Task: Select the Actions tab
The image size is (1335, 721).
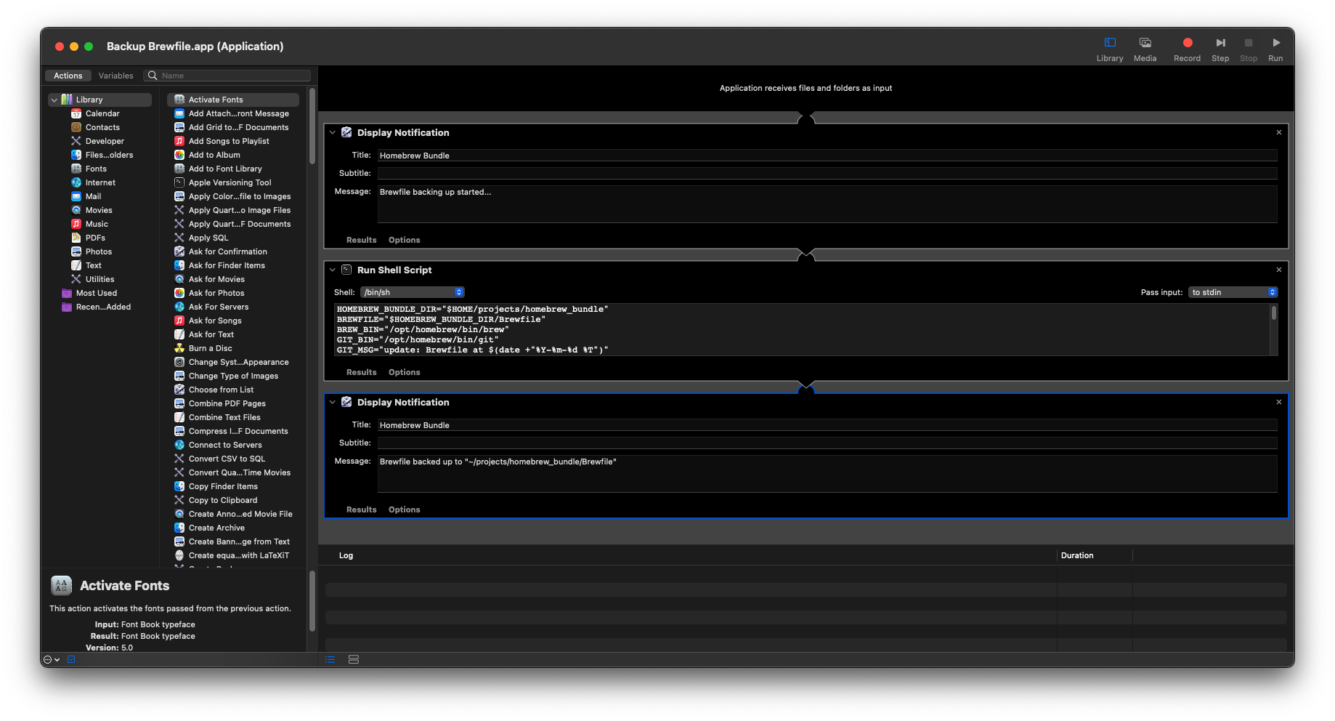Action: 68,76
